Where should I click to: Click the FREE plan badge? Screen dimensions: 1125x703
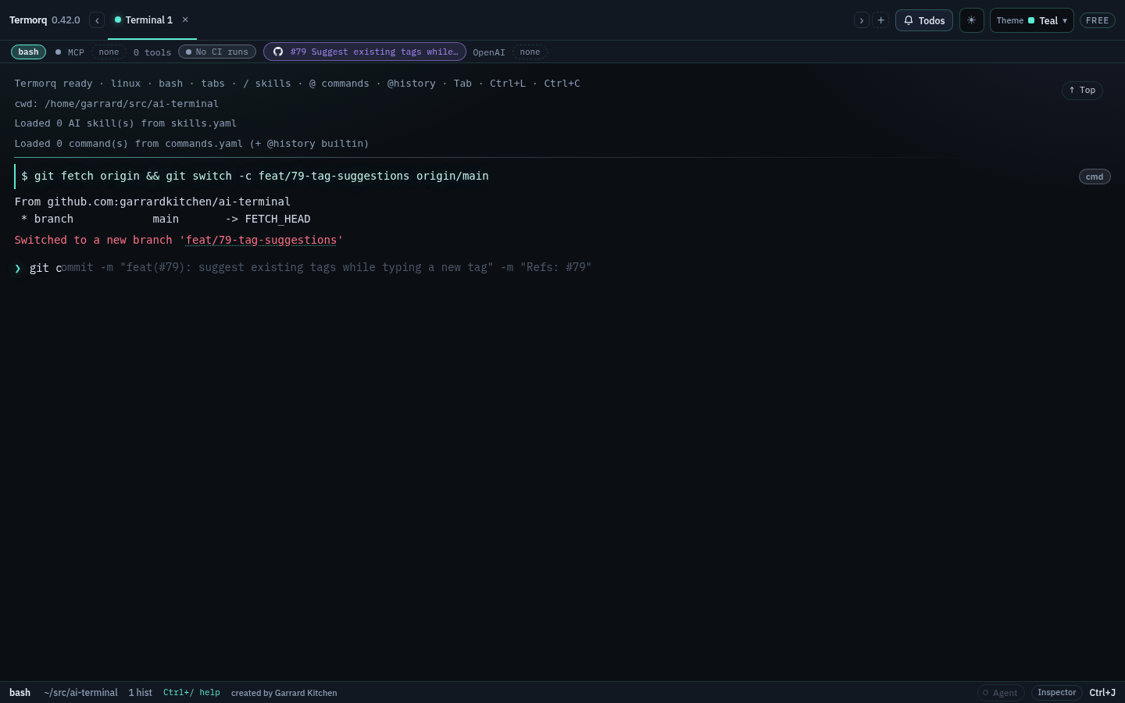pos(1097,20)
